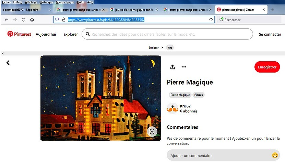This screenshot has width=285, height=166.
Task: Focus the Pinterest search field
Action: (167, 34)
